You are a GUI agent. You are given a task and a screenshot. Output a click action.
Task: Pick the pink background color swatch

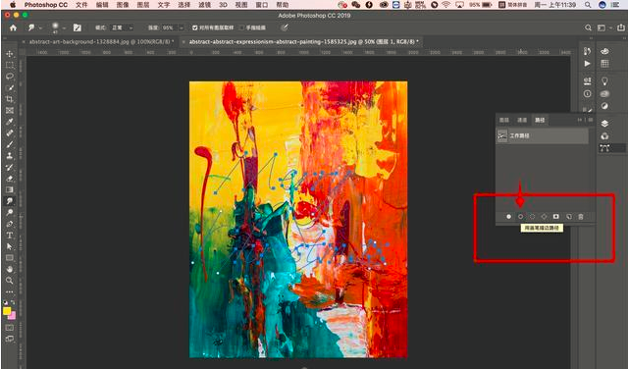coord(13,316)
